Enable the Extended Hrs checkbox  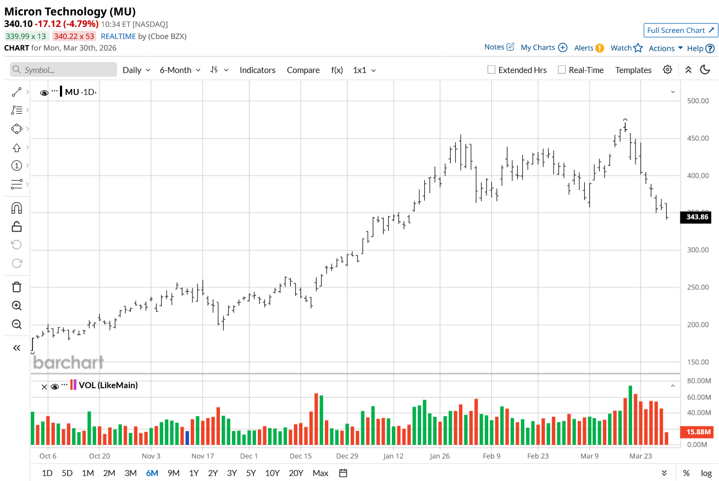pos(492,70)
